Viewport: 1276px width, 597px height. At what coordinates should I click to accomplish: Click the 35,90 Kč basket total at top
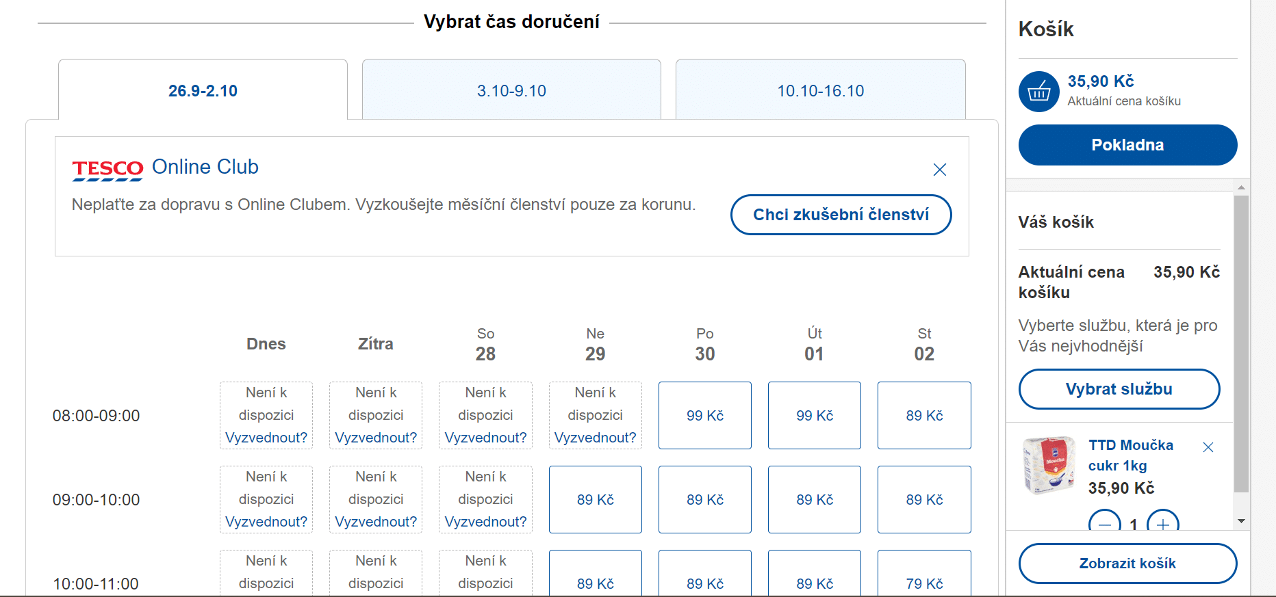(x=1101, y=81)
